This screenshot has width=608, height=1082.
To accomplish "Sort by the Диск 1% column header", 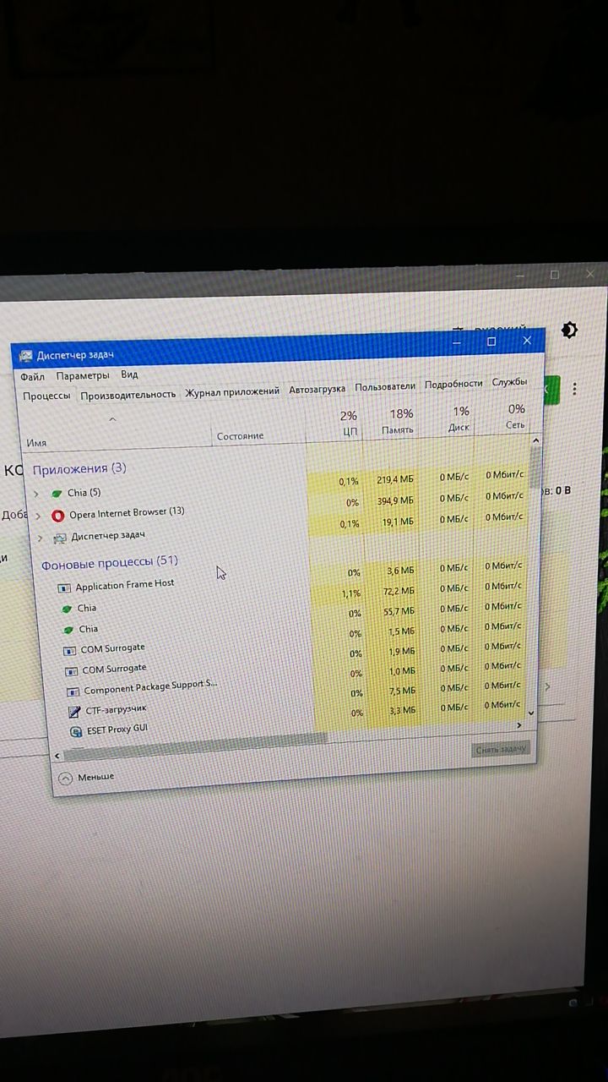I will (458, 418).
